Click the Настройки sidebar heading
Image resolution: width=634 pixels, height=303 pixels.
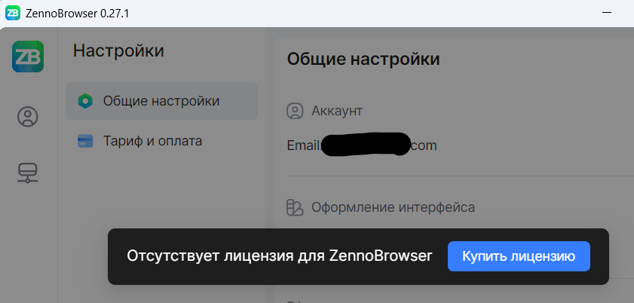pyautogui.click(x=118, y=51)
